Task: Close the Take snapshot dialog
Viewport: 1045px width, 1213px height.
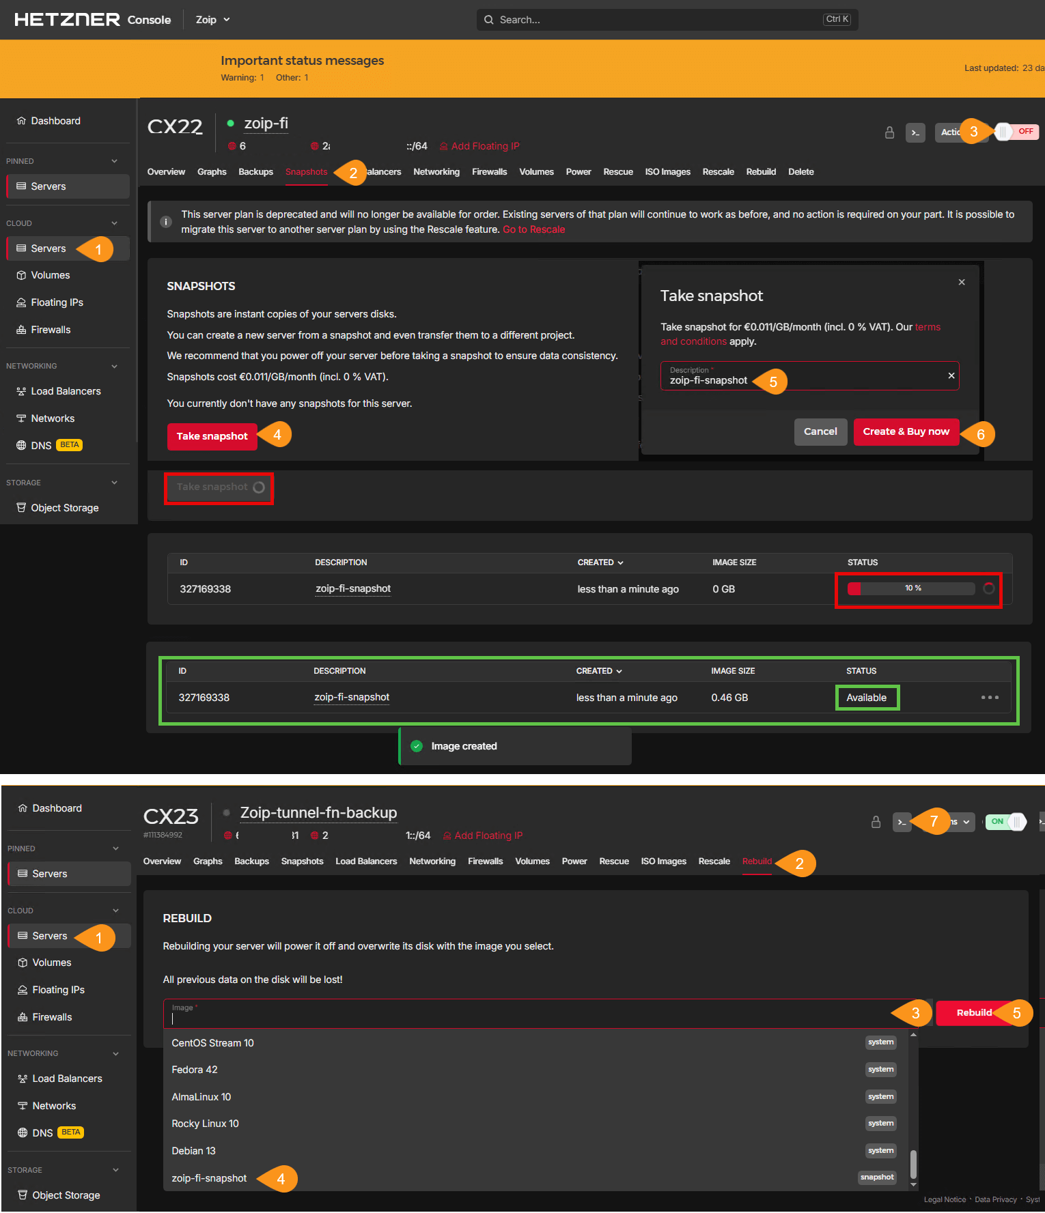Action: pyautogui.click(x=962, y=282)
